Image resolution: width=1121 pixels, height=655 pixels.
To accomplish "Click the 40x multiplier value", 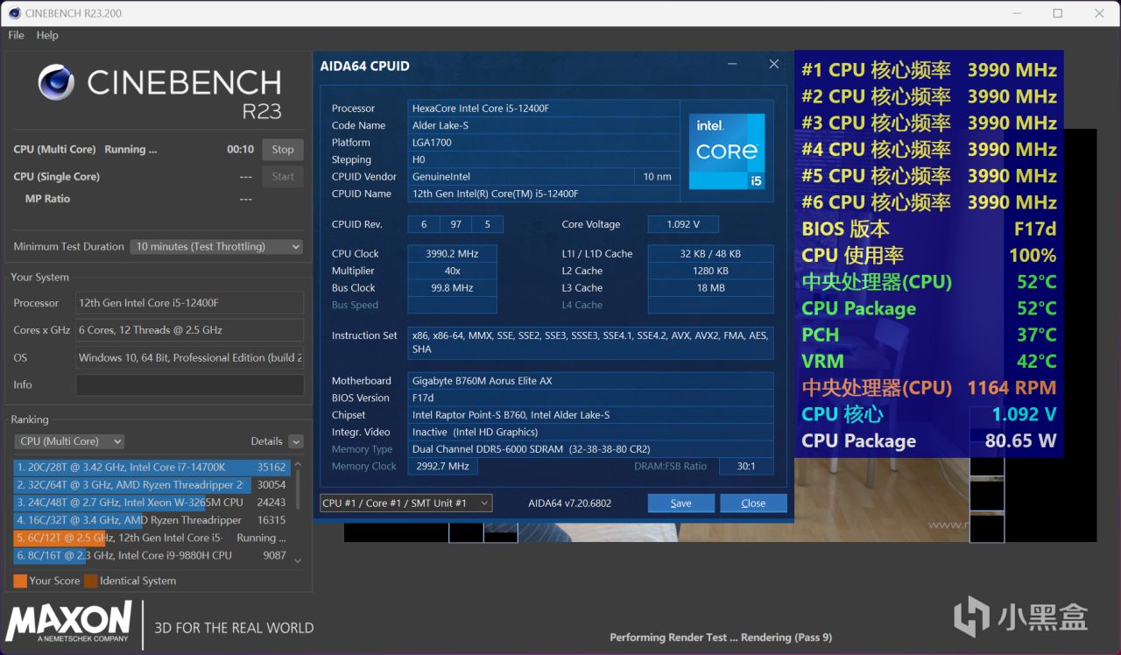I will (x=453, y=271).
